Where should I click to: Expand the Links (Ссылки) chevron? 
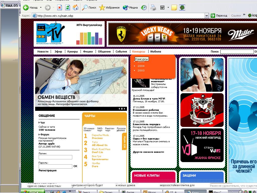244,15
